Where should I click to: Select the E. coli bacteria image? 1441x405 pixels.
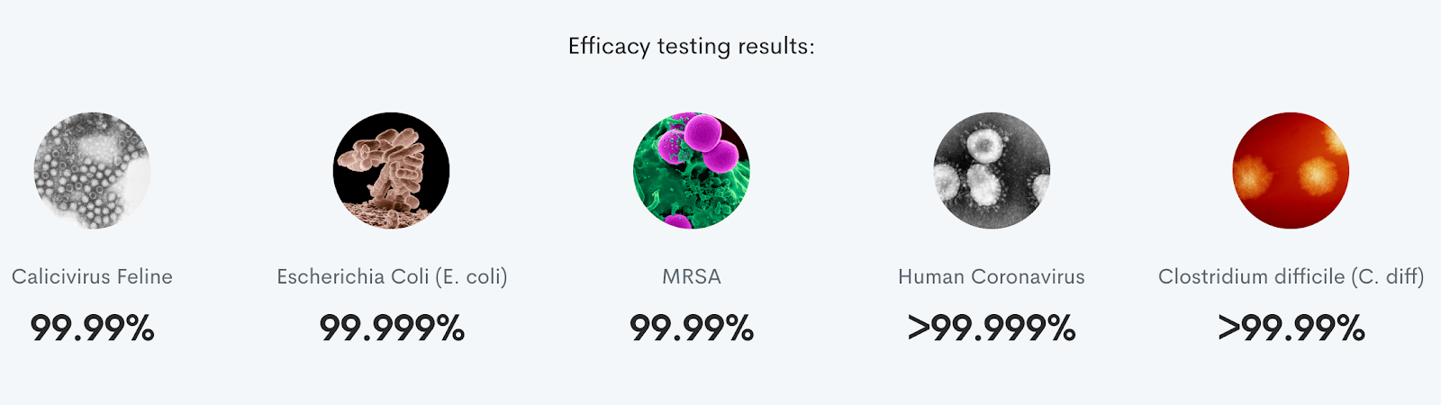tap(391, 170)
